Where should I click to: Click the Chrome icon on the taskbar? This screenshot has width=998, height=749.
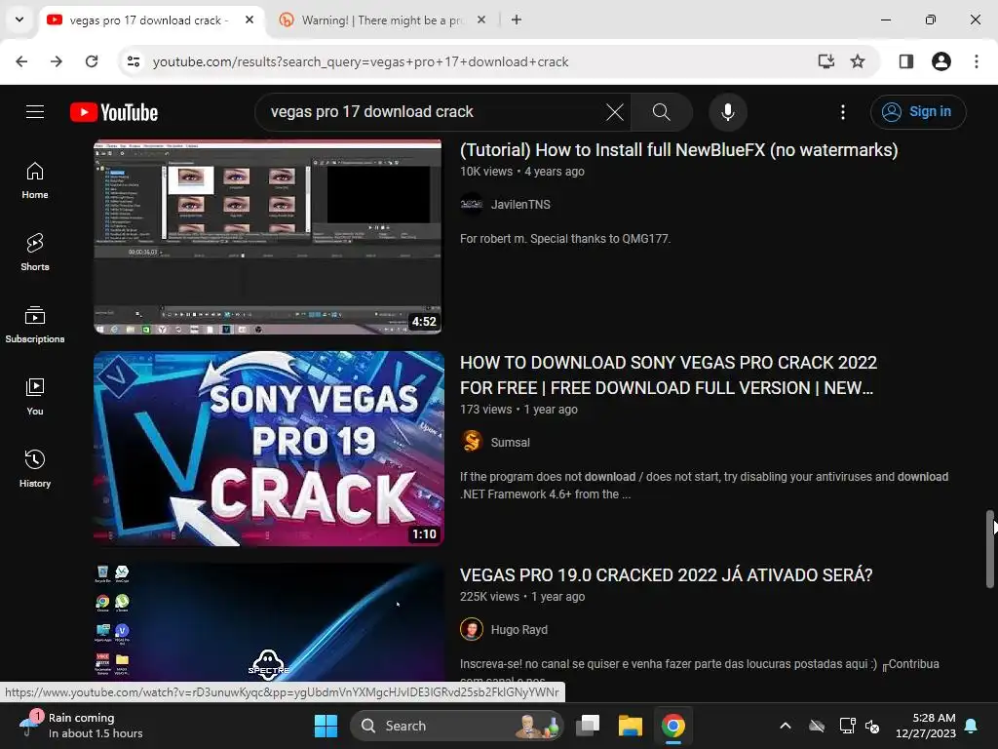click(672, 726)
